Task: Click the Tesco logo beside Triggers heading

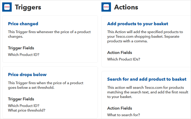Action: coord(7,7)
